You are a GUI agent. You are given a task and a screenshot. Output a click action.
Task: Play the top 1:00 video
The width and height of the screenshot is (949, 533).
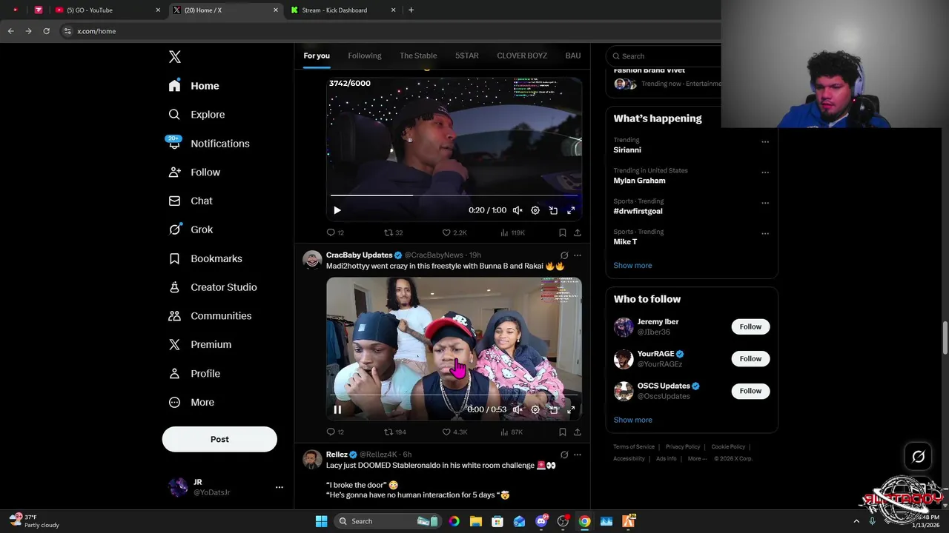click(337, 210)
